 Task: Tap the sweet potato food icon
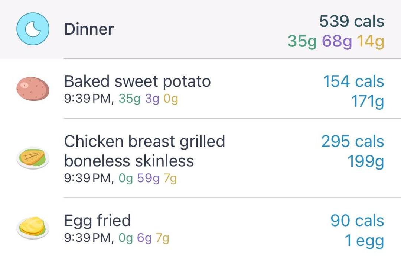click(33, 89)
